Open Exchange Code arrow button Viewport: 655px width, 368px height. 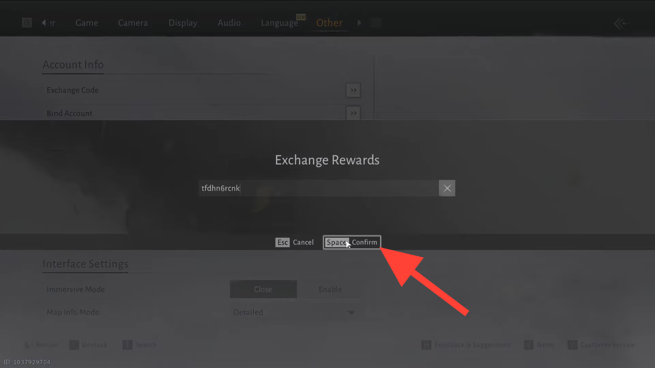pos(353,90)
